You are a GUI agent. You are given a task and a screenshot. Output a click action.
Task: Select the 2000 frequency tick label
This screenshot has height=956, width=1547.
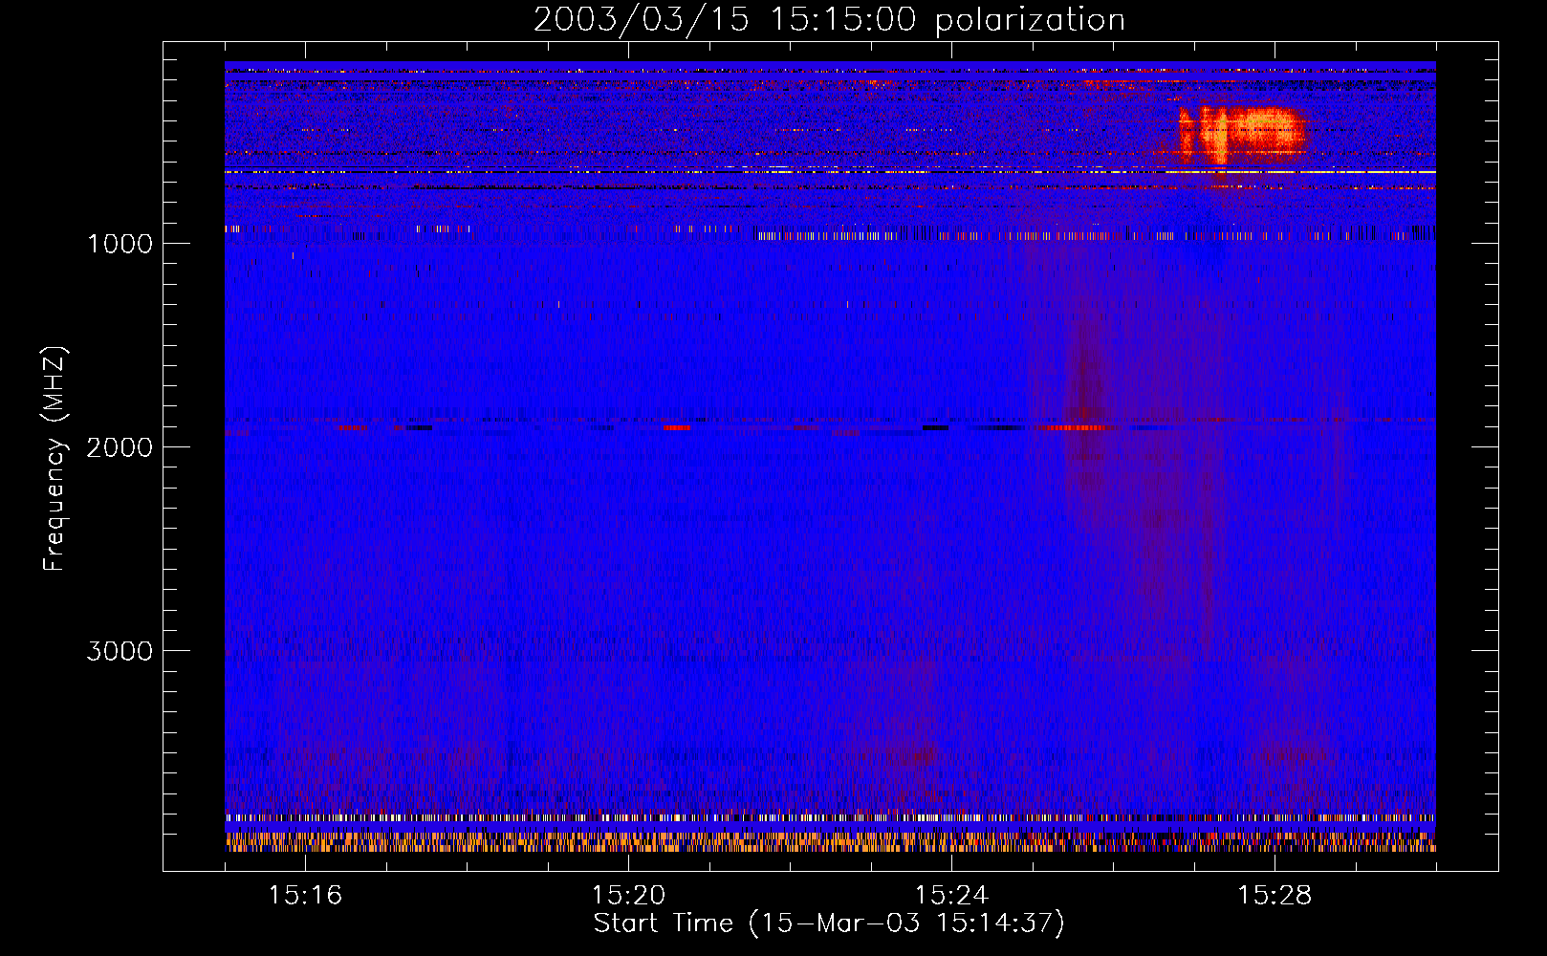(x=120, y=447)
